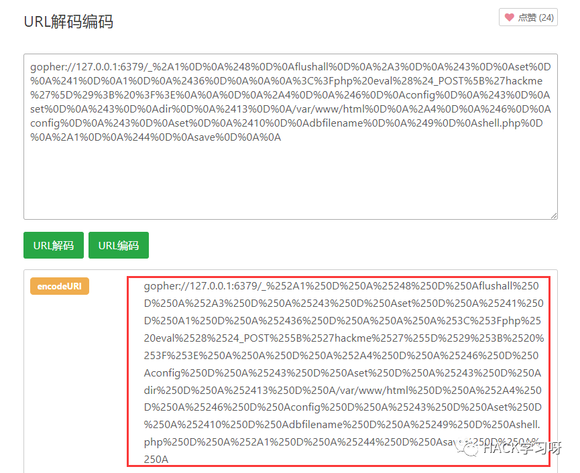The height and width of the screenshot is (473, 580).
Task: Click the encoded gopher output text
Action: point(343,372)
